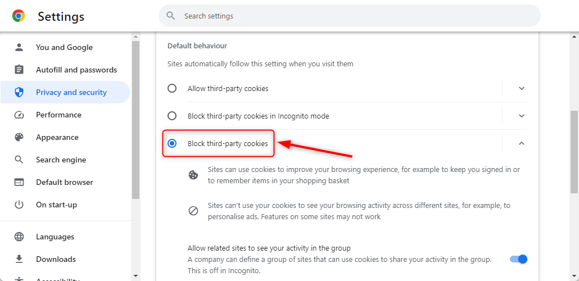Collapse the Block third-party cookies details chevron
The height and width of the screenshot is (281, 579).
(x=522, y=143)
